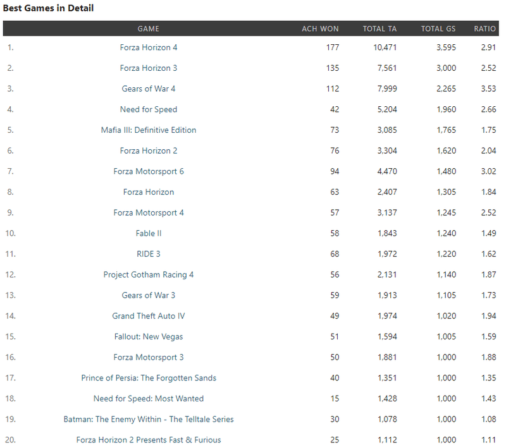Open Prince of Persia: The Forgotten Sands link

(x=149, y=377)
